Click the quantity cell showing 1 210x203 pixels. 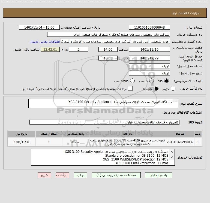click(x=49, y=142)
